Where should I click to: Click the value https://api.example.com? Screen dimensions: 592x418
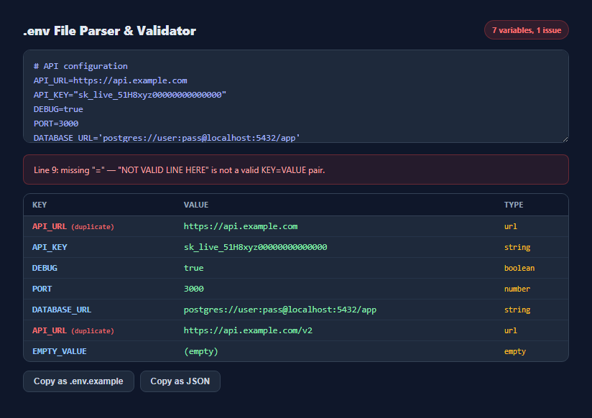(x=241, y=226)
